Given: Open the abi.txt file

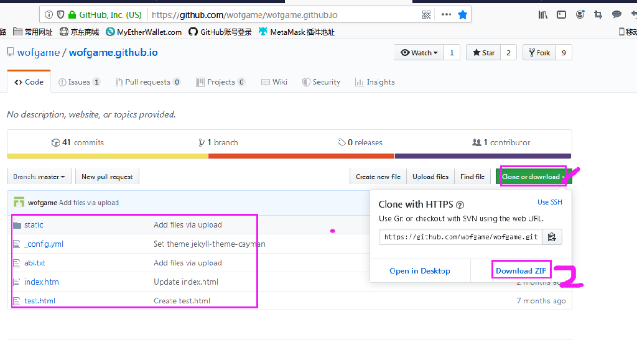Looking at the screenshot, I should (x=35, y=263).
